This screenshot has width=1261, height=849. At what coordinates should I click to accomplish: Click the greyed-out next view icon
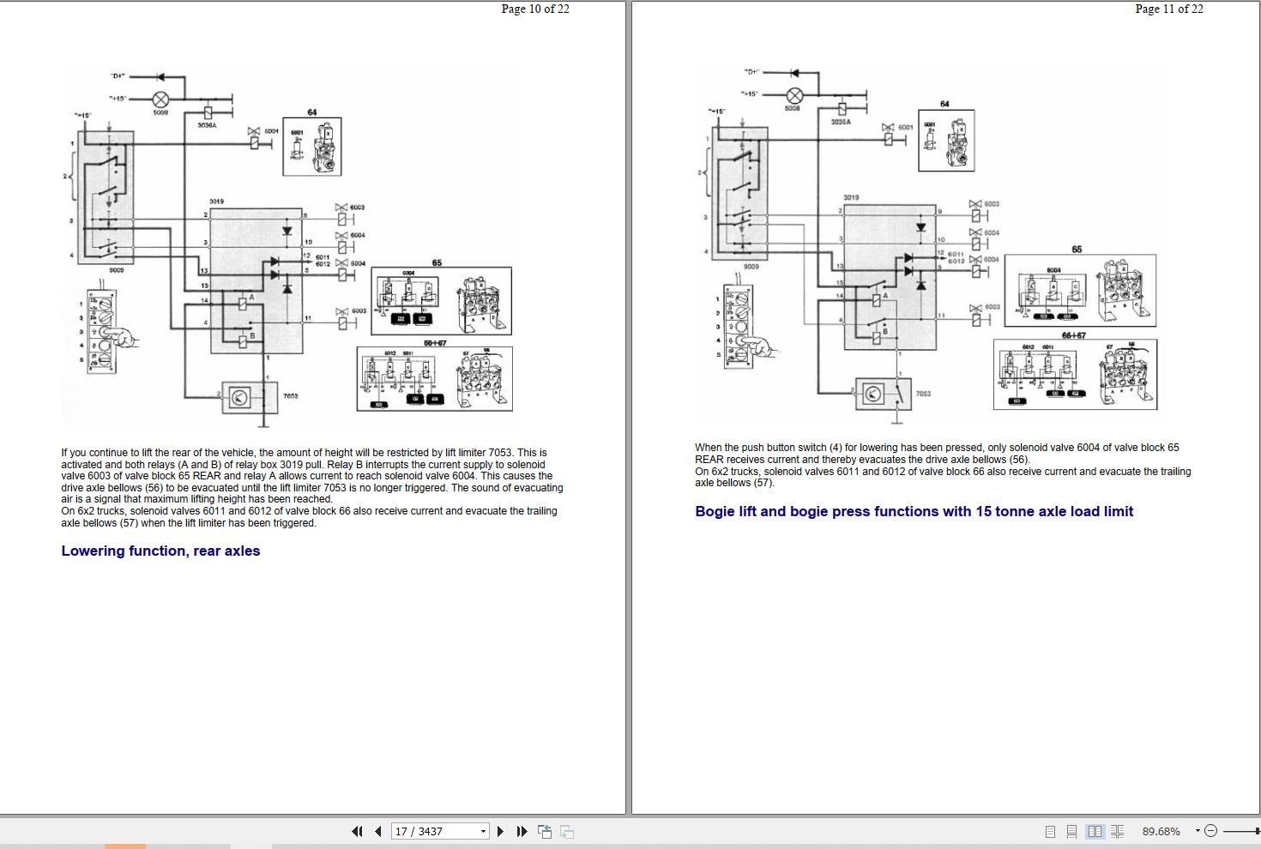(x=566, y=831)
